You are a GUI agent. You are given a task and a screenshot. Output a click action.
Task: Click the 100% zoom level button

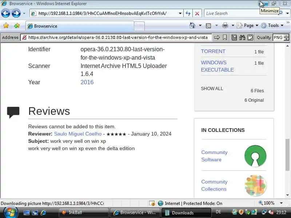(267, 203)
